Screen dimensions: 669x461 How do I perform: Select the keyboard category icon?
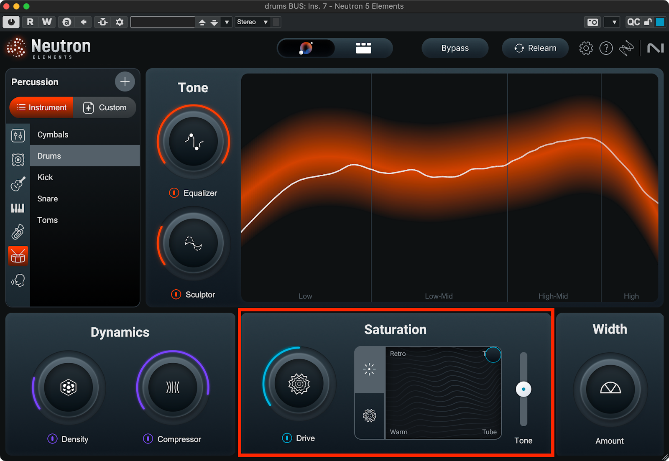pos(18,208)
